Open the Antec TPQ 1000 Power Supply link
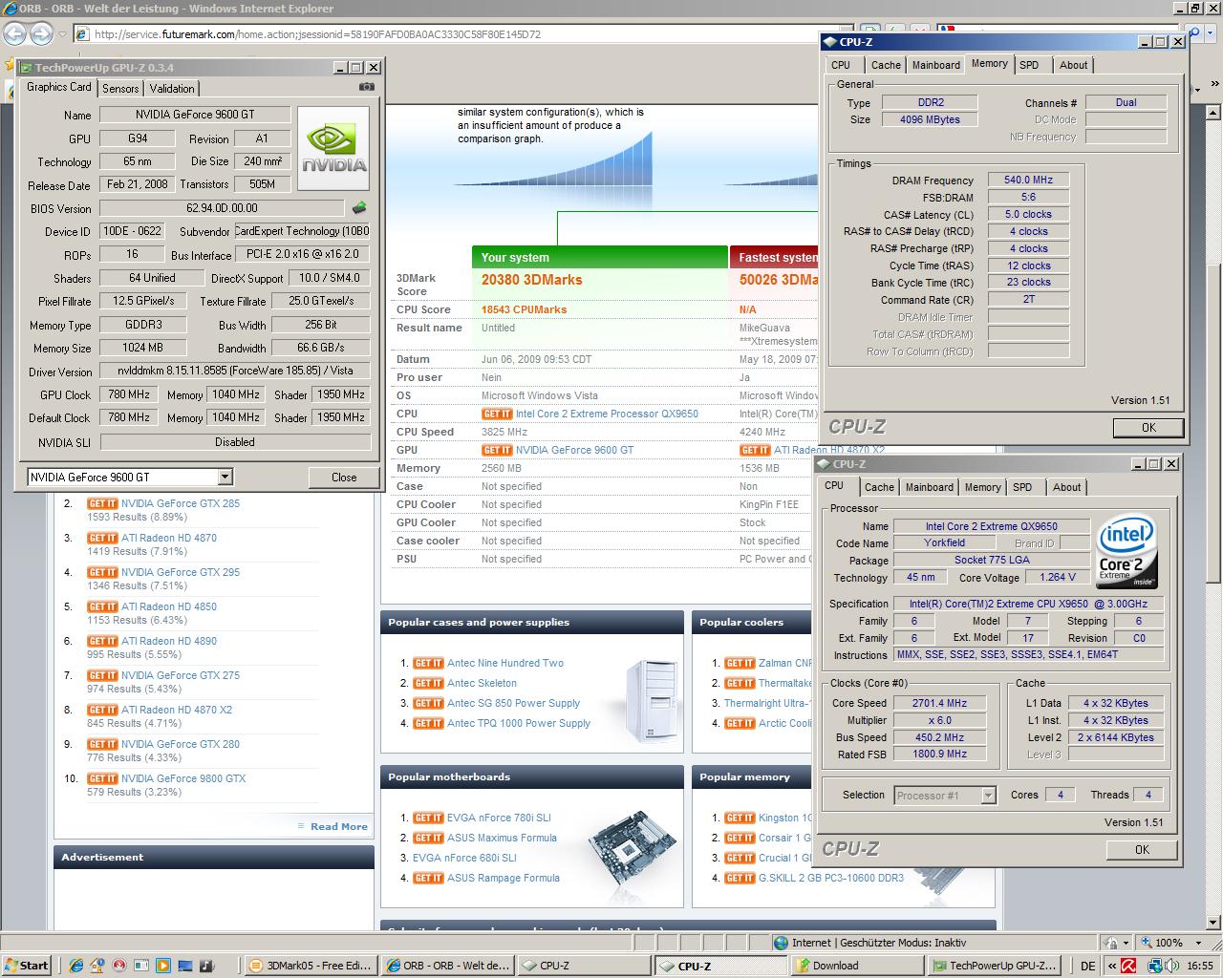The image size is (1223, 978). 519,723
